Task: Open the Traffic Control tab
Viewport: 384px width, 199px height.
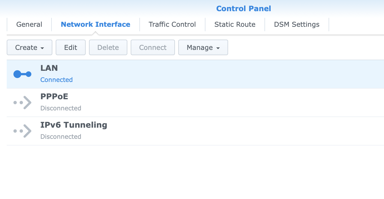Action: click(172, 25)
